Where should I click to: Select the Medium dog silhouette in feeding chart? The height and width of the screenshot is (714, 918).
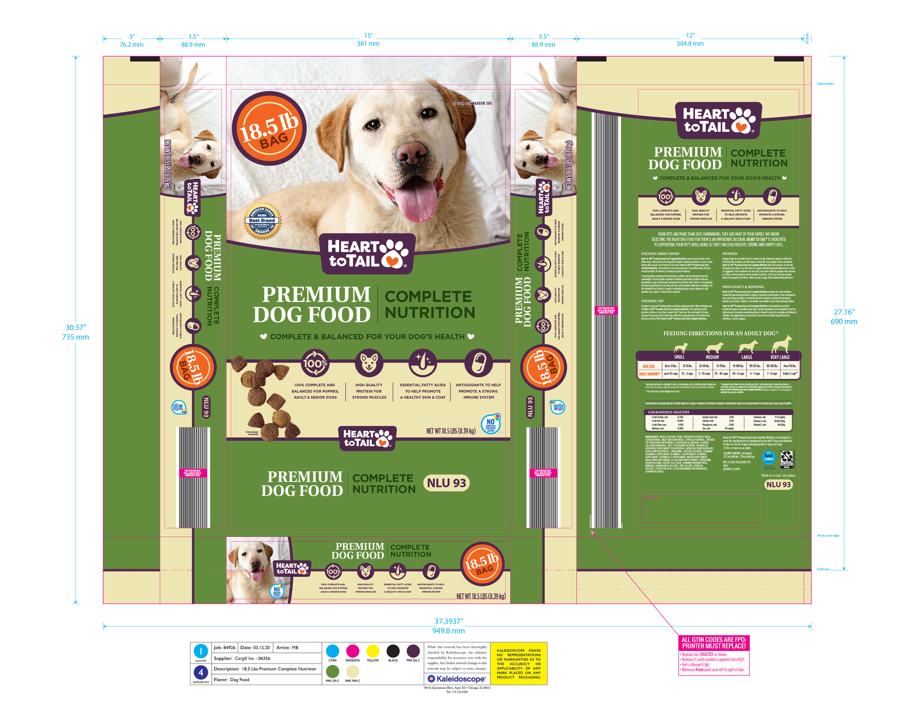point(714,347)
